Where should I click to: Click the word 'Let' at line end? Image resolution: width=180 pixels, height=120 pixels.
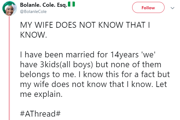pyautogui.click(x=161, y=85)
